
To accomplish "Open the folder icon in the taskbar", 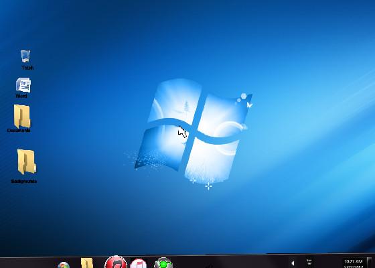I will [87, 263].
